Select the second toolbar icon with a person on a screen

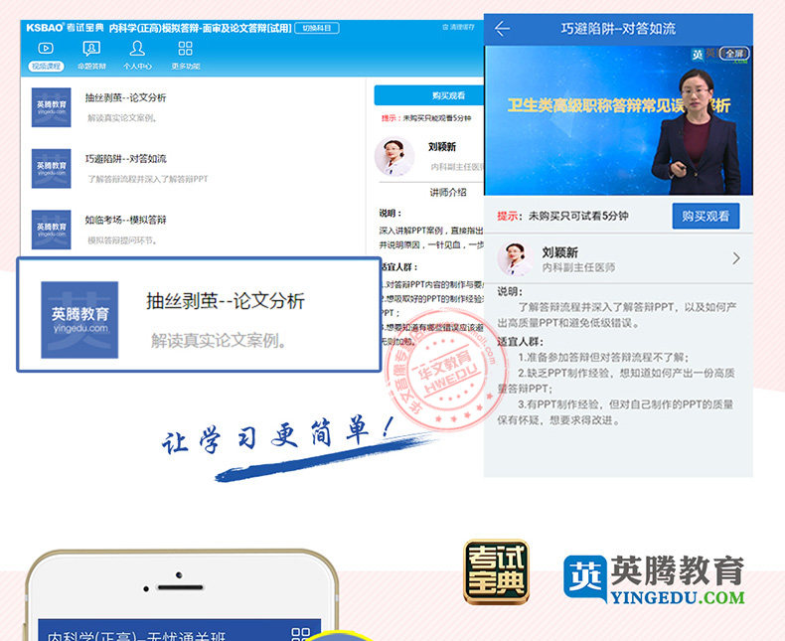coord(91,49)
